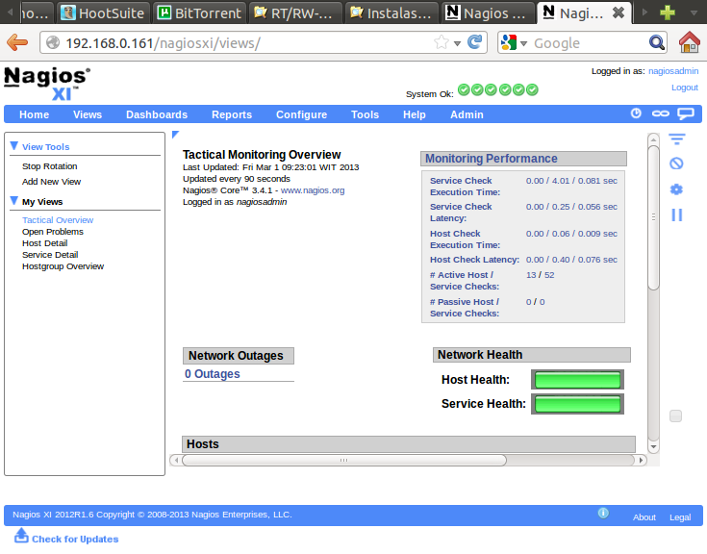Click the browser home icon

click(x=689, y=42)
